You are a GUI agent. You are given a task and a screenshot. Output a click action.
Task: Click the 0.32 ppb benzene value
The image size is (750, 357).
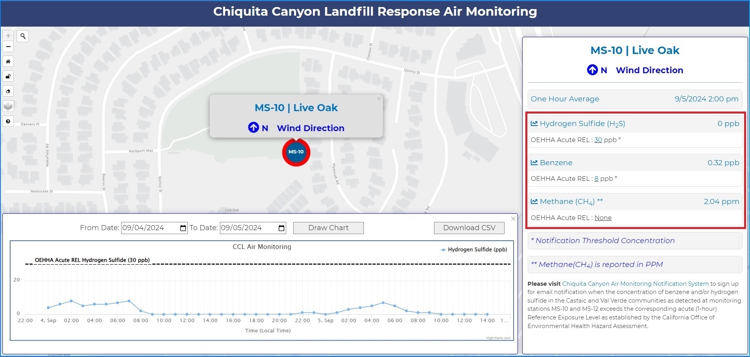coord(723,162)
